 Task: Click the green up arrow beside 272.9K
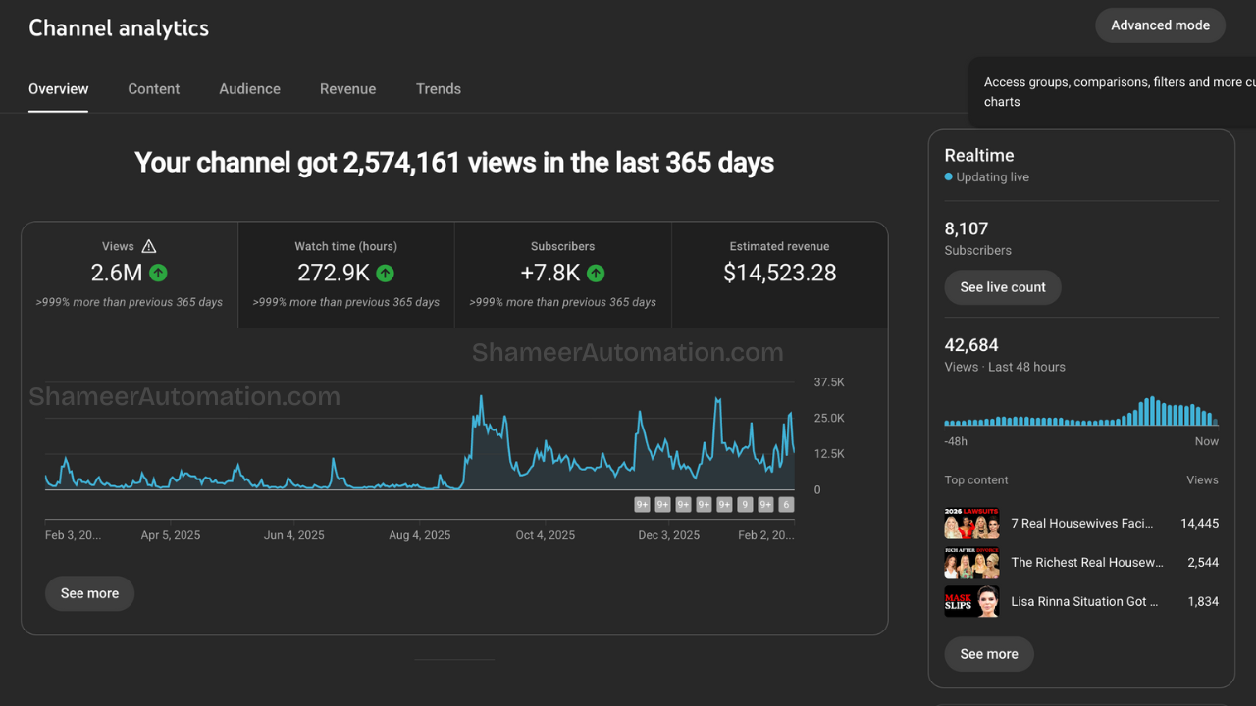click(x=385, y=274)
